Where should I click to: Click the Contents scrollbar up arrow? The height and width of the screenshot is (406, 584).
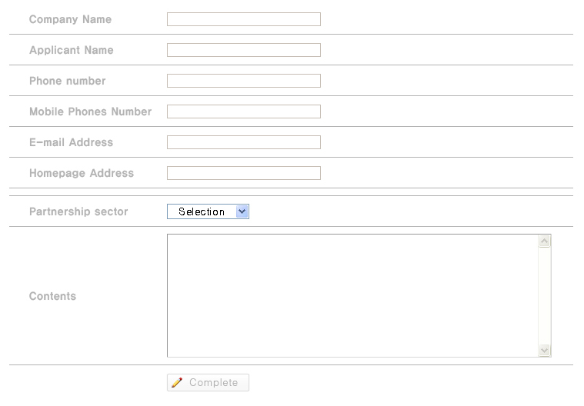[544, 241]
